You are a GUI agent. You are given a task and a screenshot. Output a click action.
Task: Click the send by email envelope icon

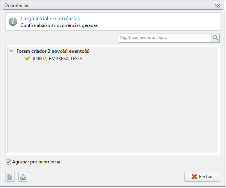[23, 177]
